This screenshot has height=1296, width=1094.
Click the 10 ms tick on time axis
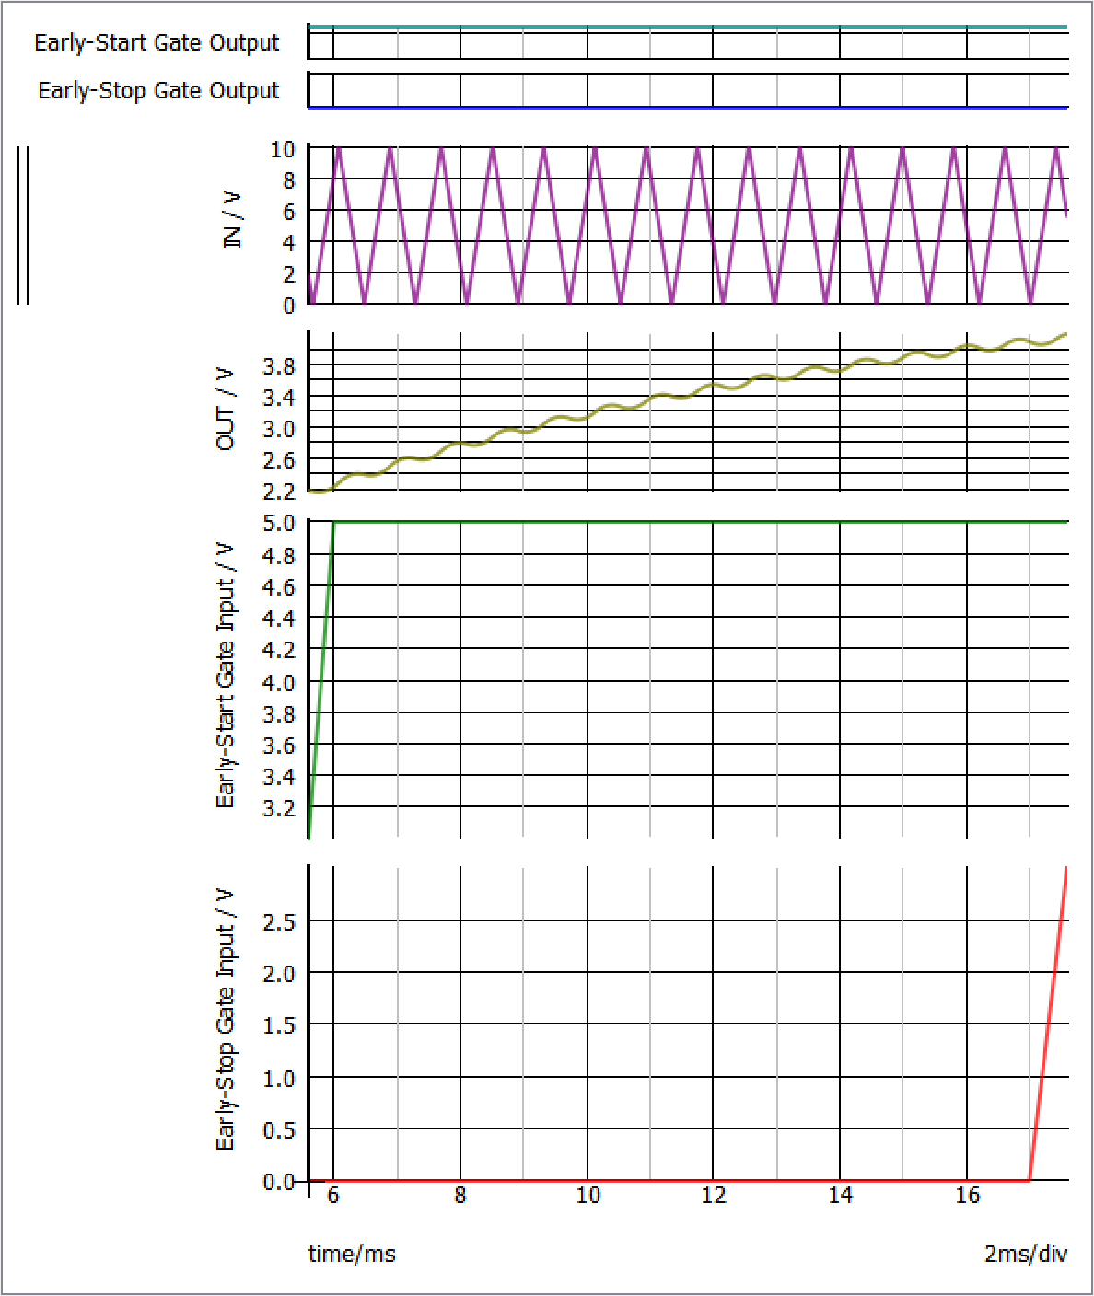(588, 1196)
